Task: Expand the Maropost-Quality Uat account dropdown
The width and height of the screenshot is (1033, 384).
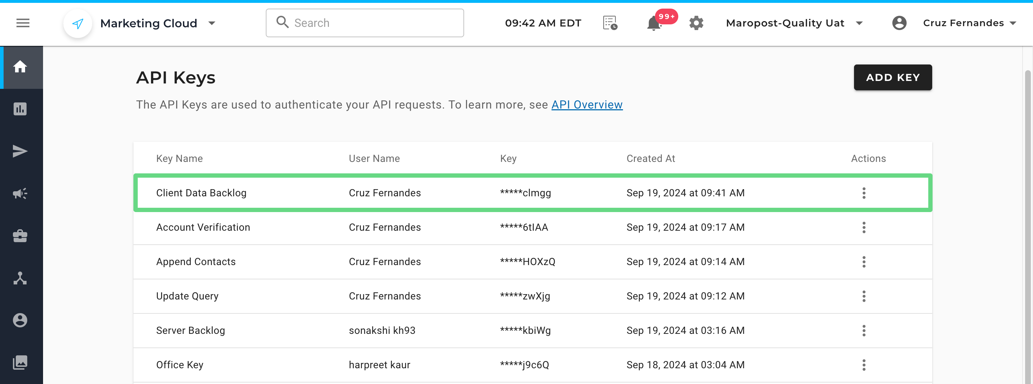Action: (859, 23)
